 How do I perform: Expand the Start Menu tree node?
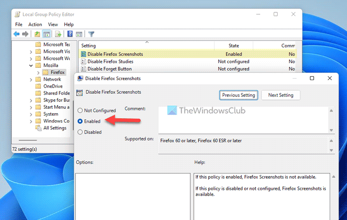click(x=31, y=107)
